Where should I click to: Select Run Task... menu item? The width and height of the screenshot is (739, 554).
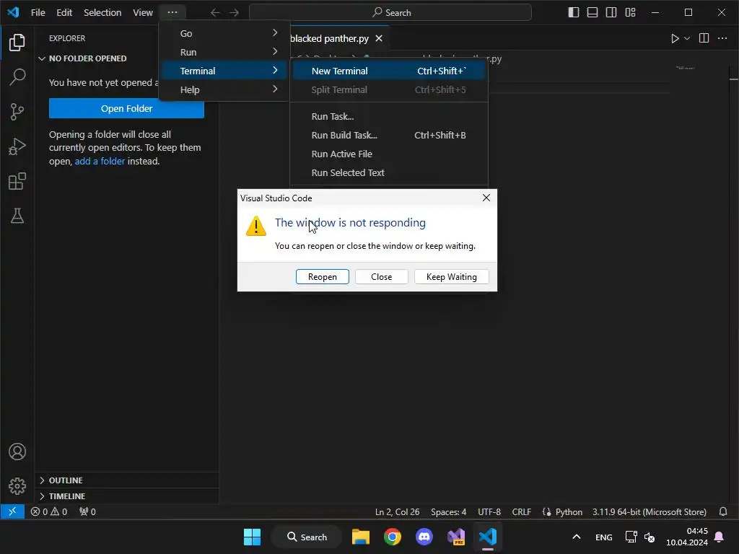click(x=389, y=116)
